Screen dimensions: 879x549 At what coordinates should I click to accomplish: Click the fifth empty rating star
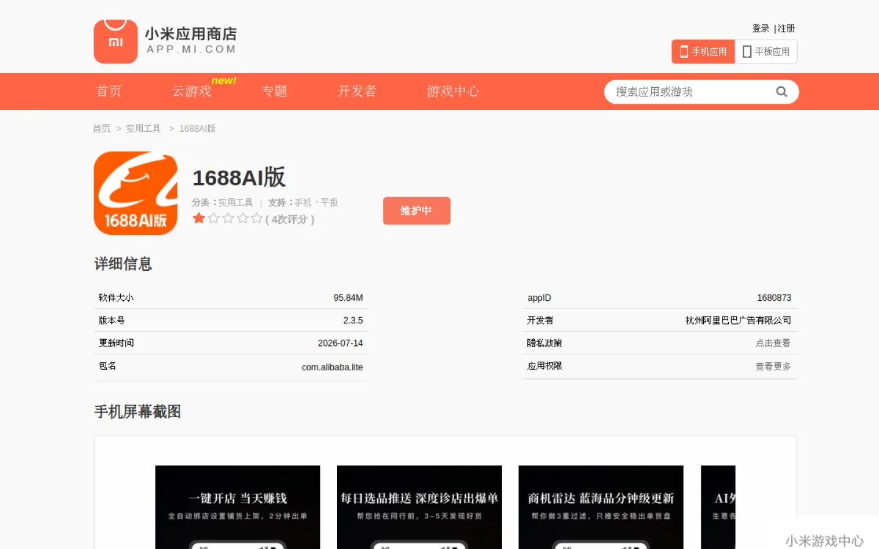click(256, 218)
